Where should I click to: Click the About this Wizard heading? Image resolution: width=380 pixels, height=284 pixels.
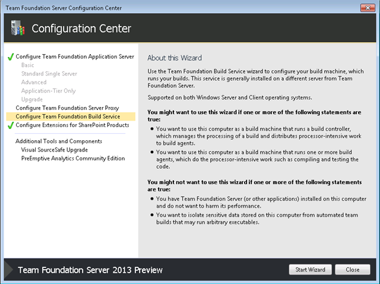[x=175, y=58]
